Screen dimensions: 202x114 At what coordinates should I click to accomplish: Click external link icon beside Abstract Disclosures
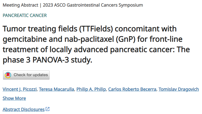tap(48, 109)
